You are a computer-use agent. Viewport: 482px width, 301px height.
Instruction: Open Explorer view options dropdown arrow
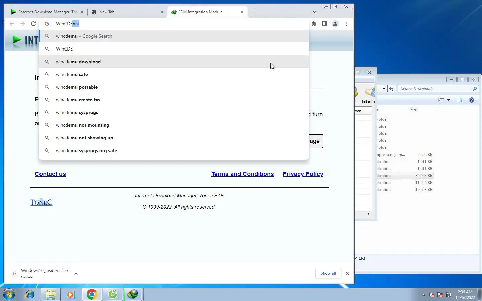[449, 100]
